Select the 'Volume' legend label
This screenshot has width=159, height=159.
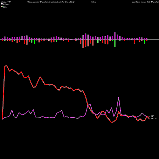coord(6,4)
